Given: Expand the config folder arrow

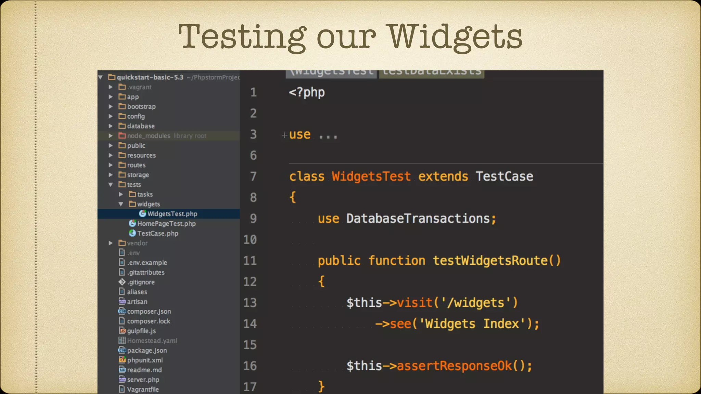Looking at the screenshot, I should 111,116.
